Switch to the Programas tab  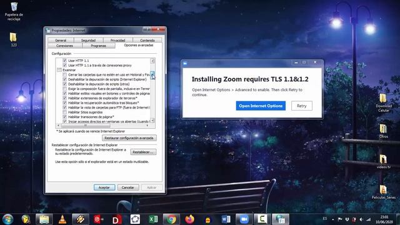click(x=99, y=46)
